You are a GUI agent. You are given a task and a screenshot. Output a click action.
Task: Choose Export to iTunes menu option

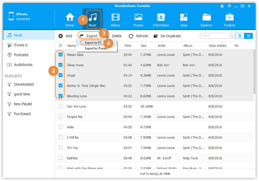96,48
